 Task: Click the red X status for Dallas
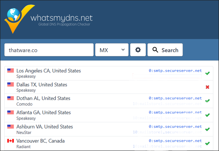click(x=207, y=87)
